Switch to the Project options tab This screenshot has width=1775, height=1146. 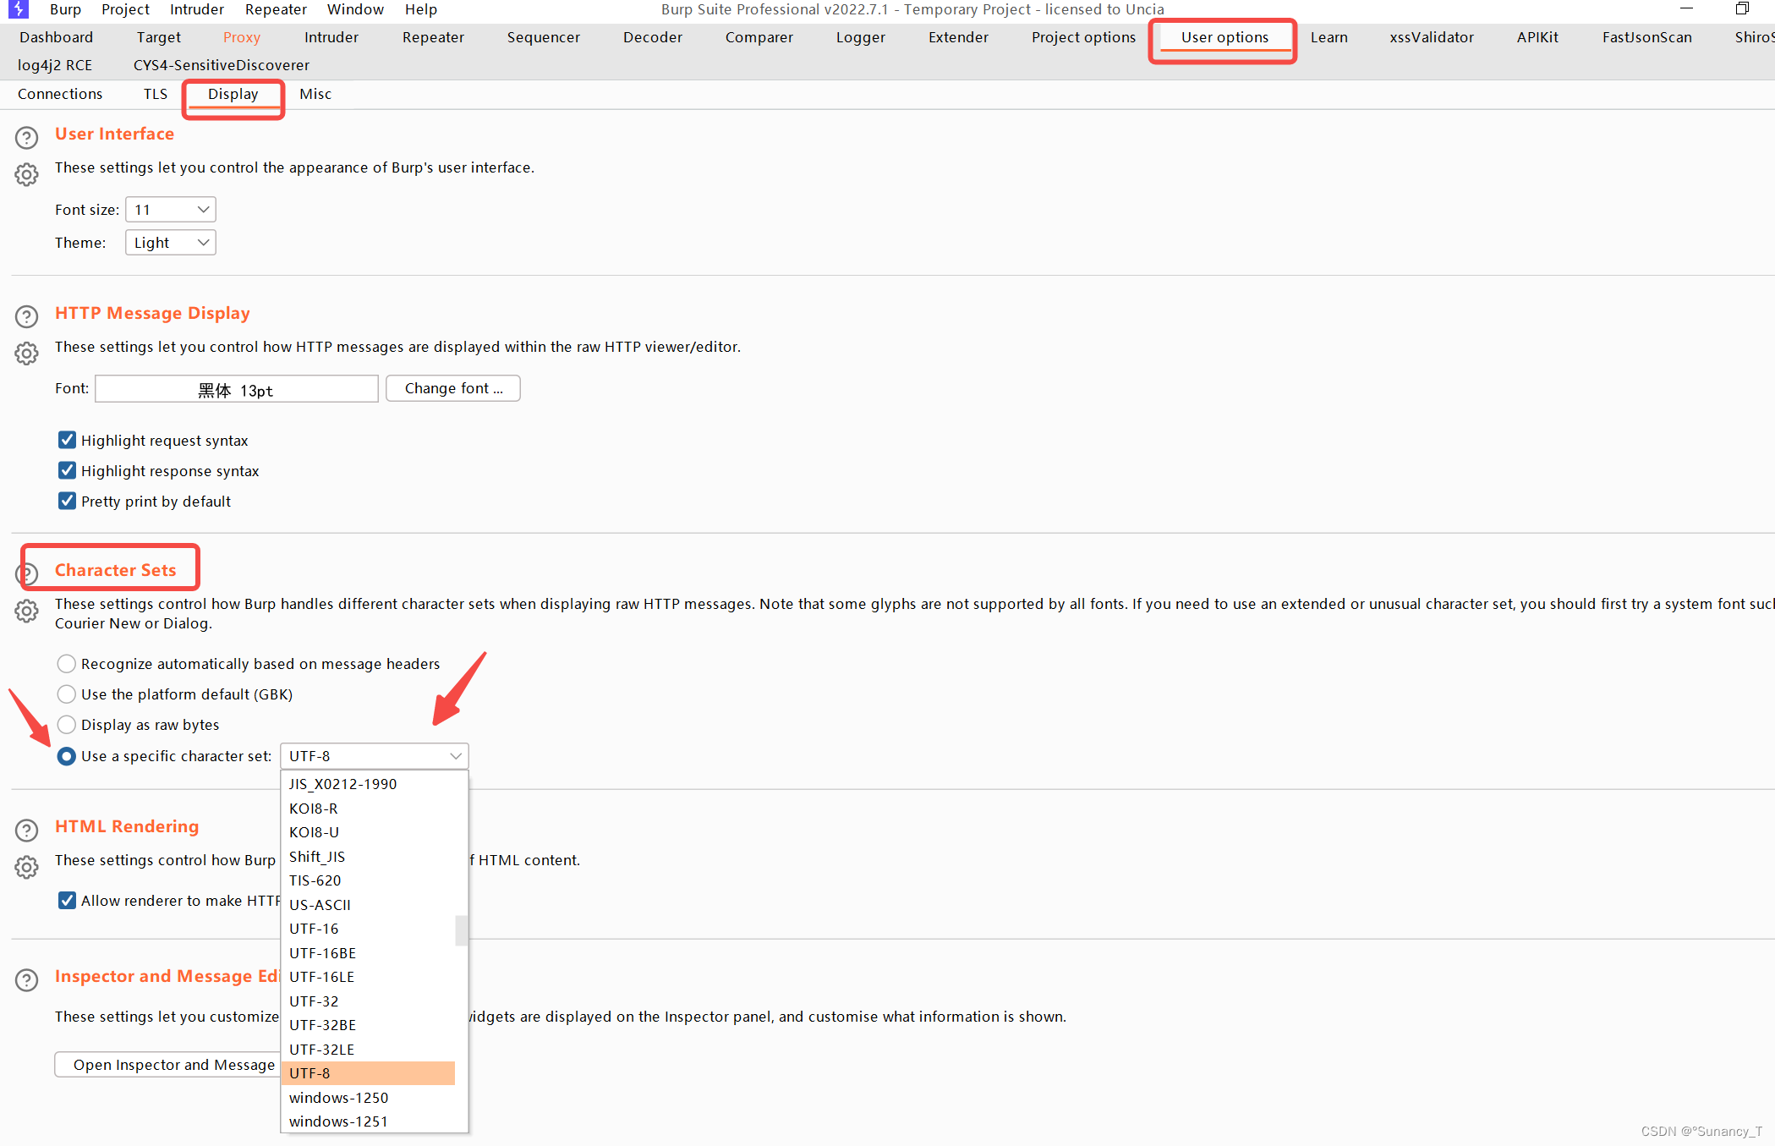[1083, 37]
